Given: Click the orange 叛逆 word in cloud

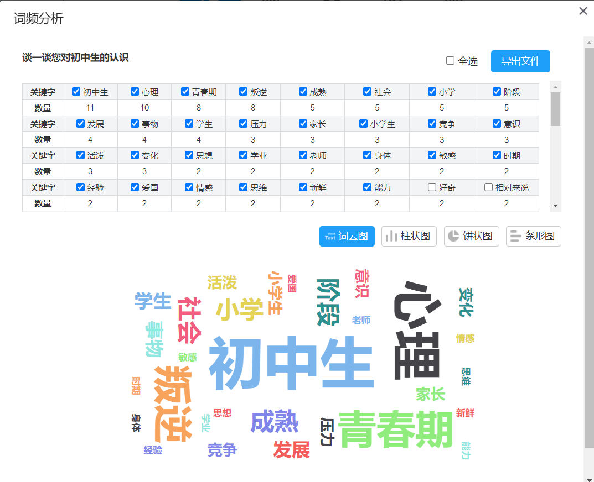Looking at the screenshot, I should pyautogui.click(x=173, y=403).
